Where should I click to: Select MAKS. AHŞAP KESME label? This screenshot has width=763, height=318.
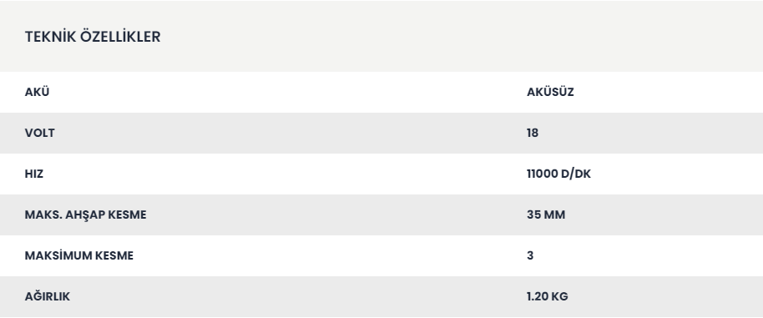coord(86,215)
